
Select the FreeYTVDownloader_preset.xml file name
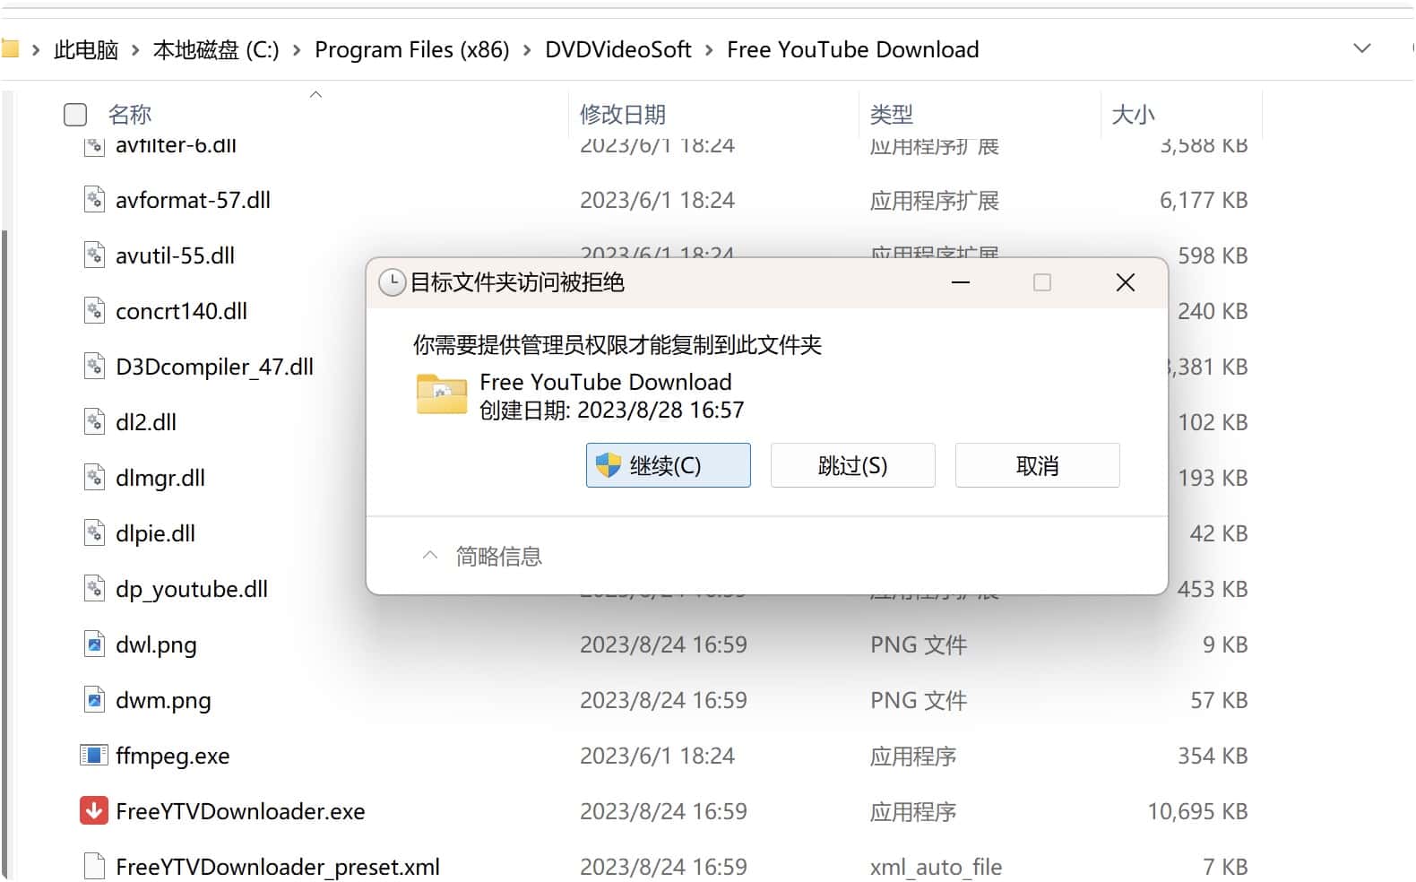(x=278, y=867)
